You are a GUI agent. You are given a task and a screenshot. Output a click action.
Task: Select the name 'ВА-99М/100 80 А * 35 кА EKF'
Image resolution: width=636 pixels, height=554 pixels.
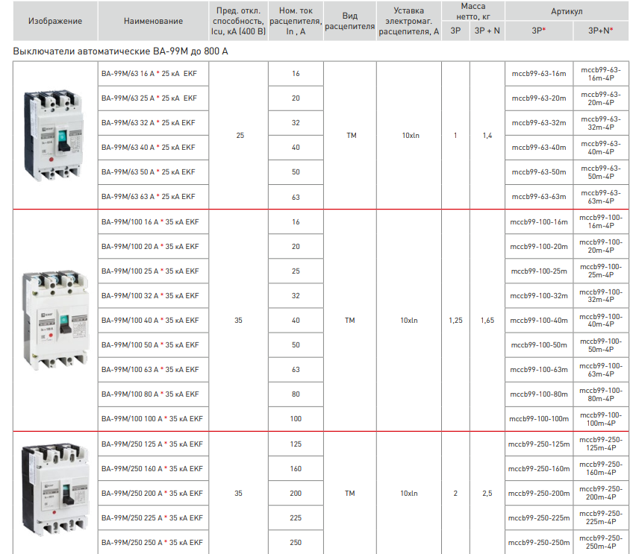click(150, 394)
